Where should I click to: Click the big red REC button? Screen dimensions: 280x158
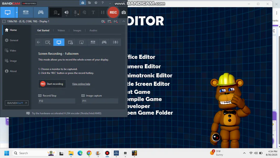[x=113, y=12]
